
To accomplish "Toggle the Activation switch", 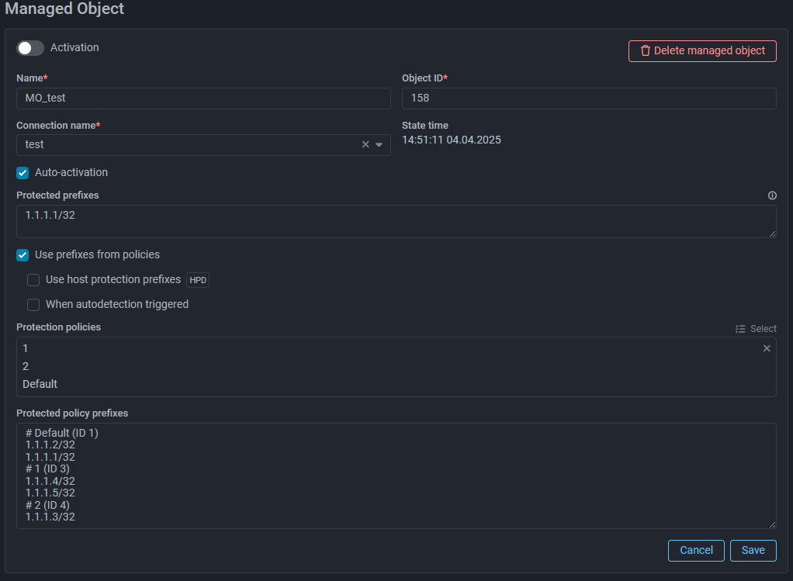I will coord(31,48).
